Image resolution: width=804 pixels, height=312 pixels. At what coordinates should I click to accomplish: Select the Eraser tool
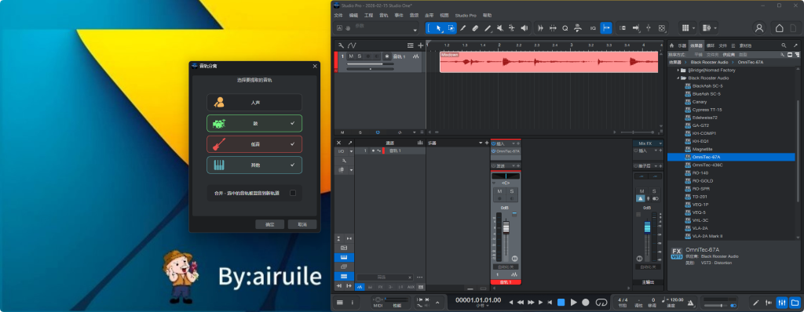coord(475,28)
